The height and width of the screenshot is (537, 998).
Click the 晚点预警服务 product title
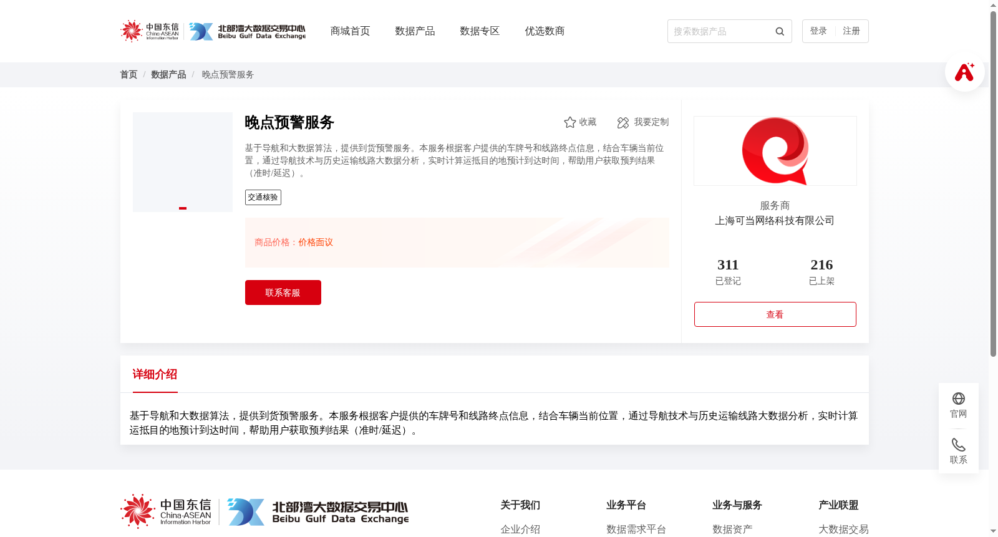click(289, 122)
